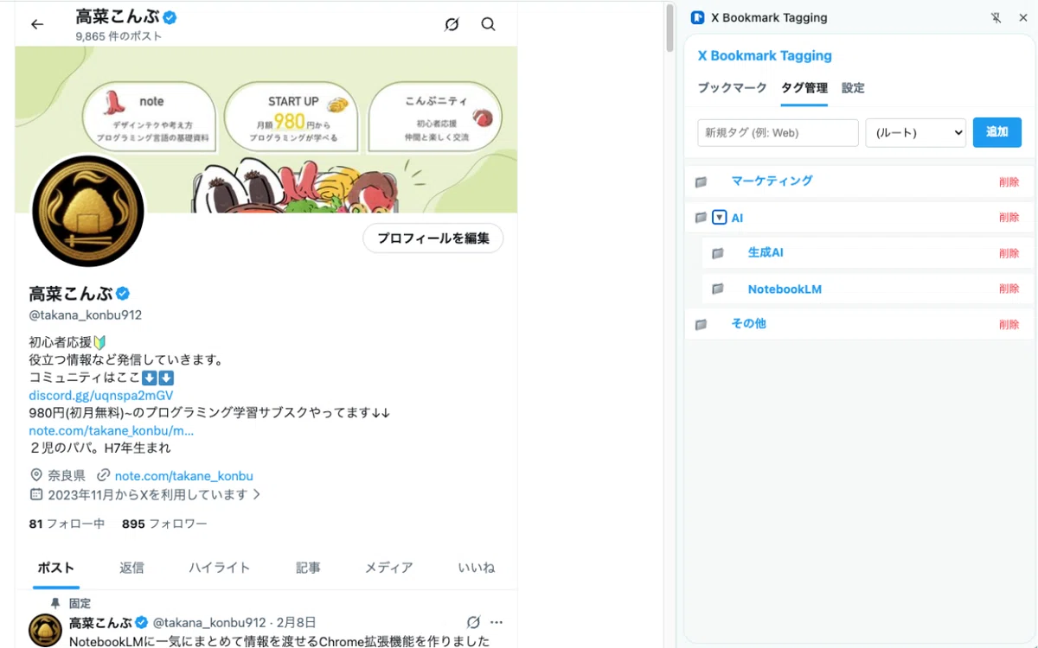This screenshot has width=1038, height=648.
Task: Open the pinned post more options menu
Action: coord(497,622)
